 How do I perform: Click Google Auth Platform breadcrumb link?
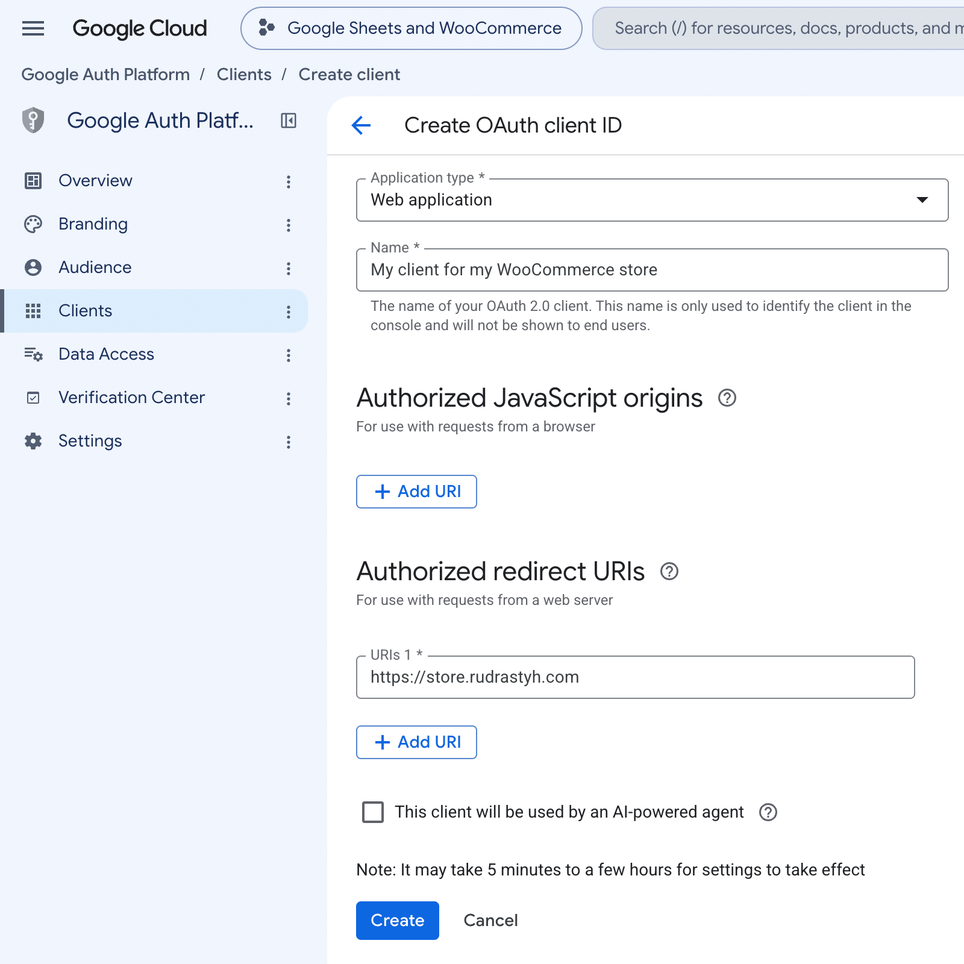[x=105, y=75]
